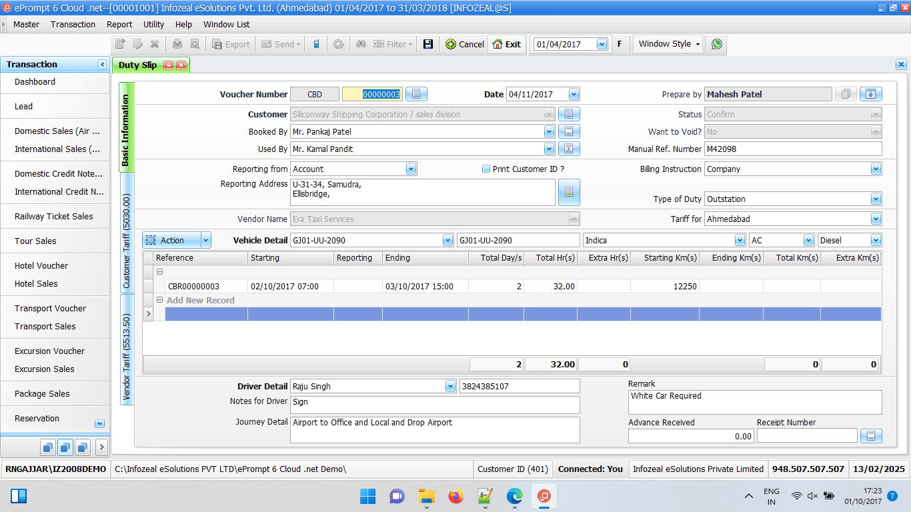Open lookup icon beside Booked By field
The height and width of the screenshot is (512, 911).
[x=569, y=131]
